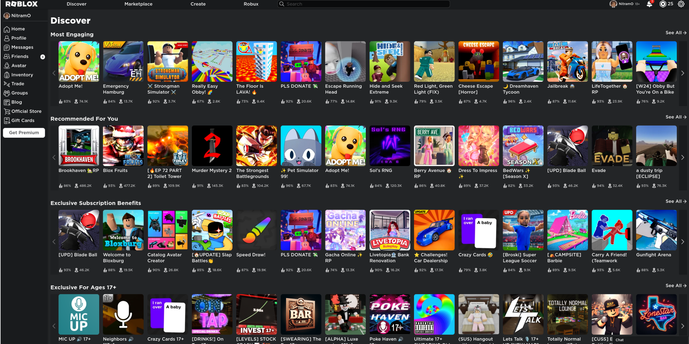Open See All for Most Engaging
This screenshot has width=689, height=344.
tap(675, 33)
